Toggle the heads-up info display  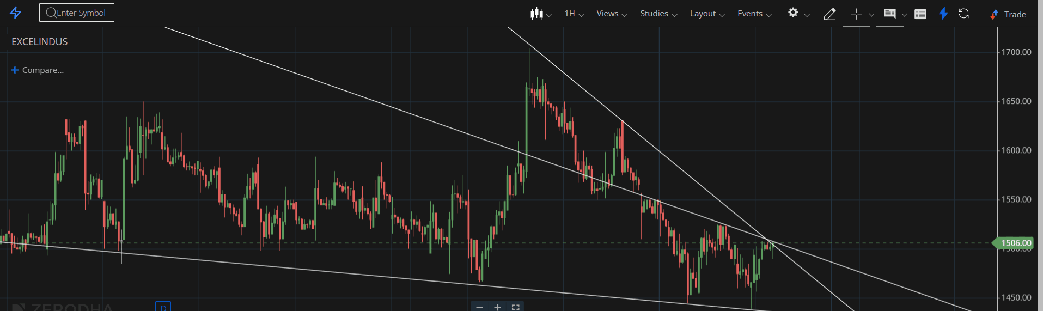point(889,14)
